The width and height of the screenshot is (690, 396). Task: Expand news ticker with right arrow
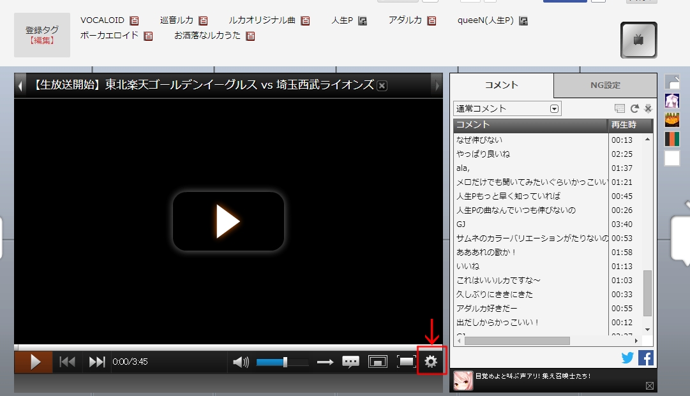point(437,85)
